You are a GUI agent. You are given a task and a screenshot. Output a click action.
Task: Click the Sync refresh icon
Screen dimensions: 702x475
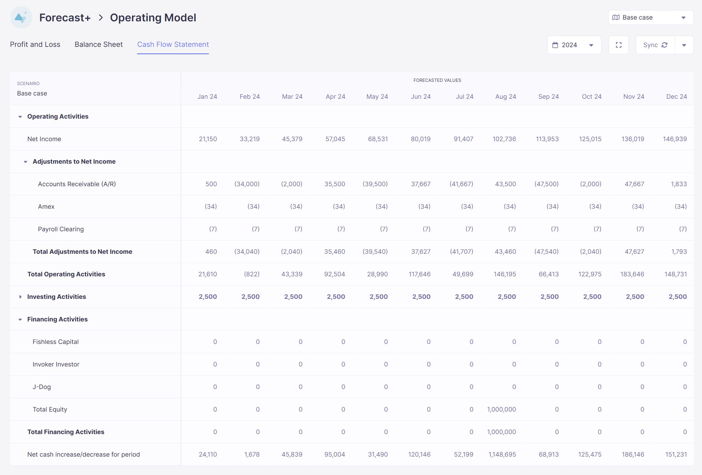(664, 45)
